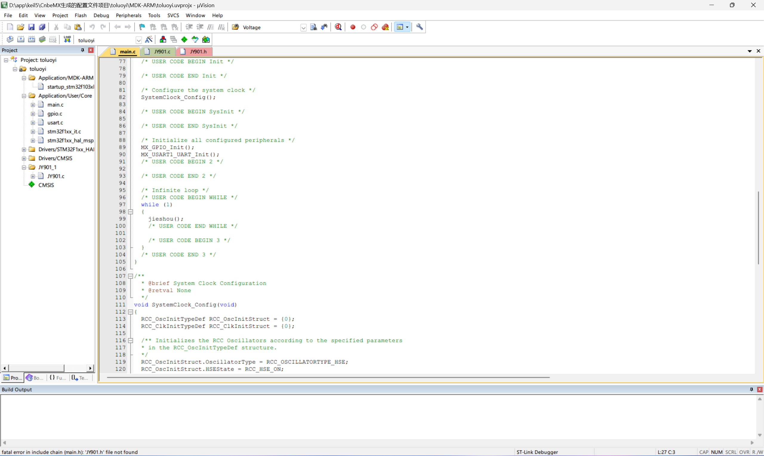Collapse the comment fold at line 107
Image resolution: width=764 pixels, height=456 pixels.
(x=130, y=276)
